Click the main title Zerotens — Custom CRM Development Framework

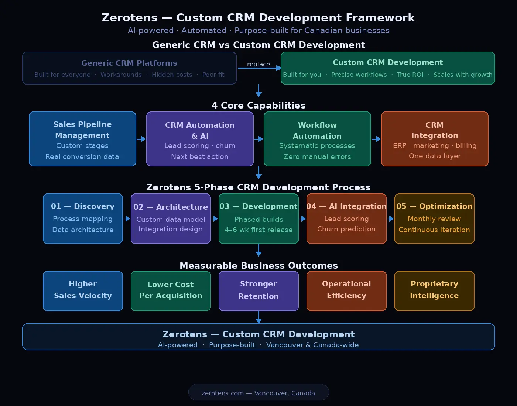[x=258, y=17]
